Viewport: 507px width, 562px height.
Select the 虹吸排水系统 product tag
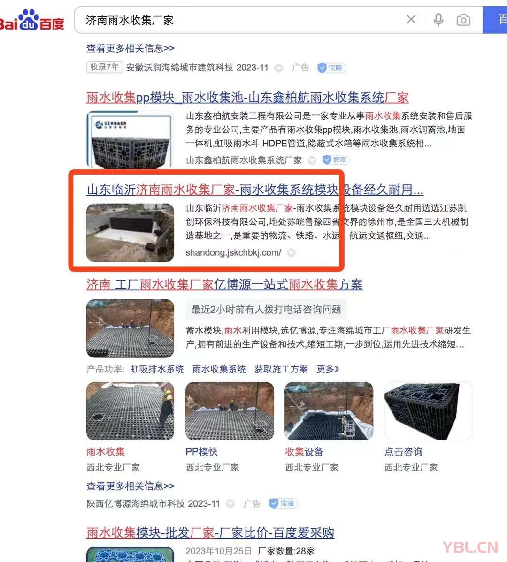pyautogui.click(x=157, y=369)
